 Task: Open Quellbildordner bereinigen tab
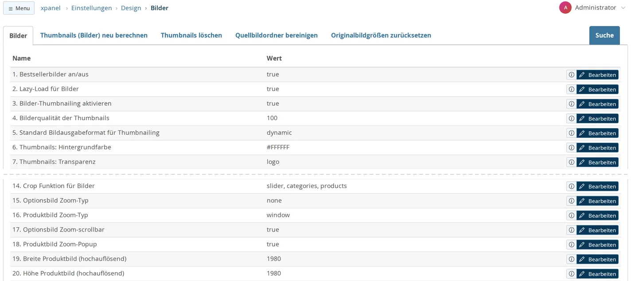point(277,35)
